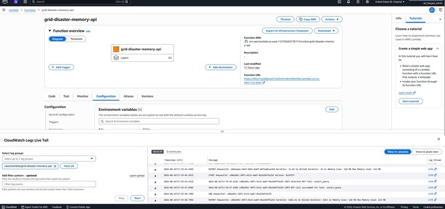Open the settings gear in top bar
This screenshot has height=209, width=445.
coord(367,2)
